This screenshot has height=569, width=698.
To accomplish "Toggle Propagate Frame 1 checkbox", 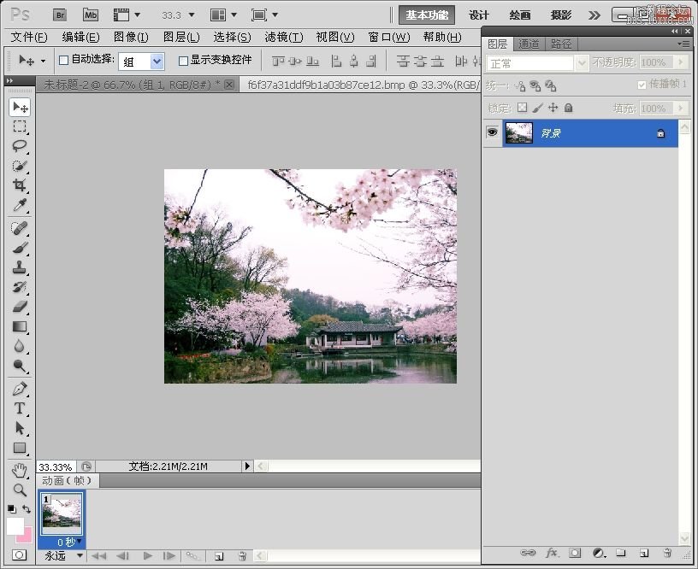I will [x=642, y=85].
